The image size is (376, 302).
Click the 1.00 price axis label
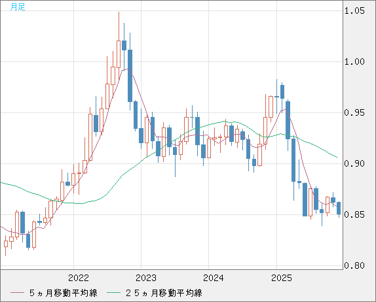[x=354, y=61]
